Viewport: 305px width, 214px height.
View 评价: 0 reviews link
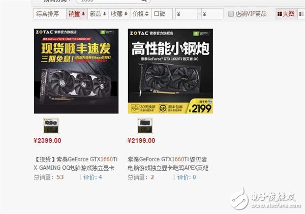point(187,177)
